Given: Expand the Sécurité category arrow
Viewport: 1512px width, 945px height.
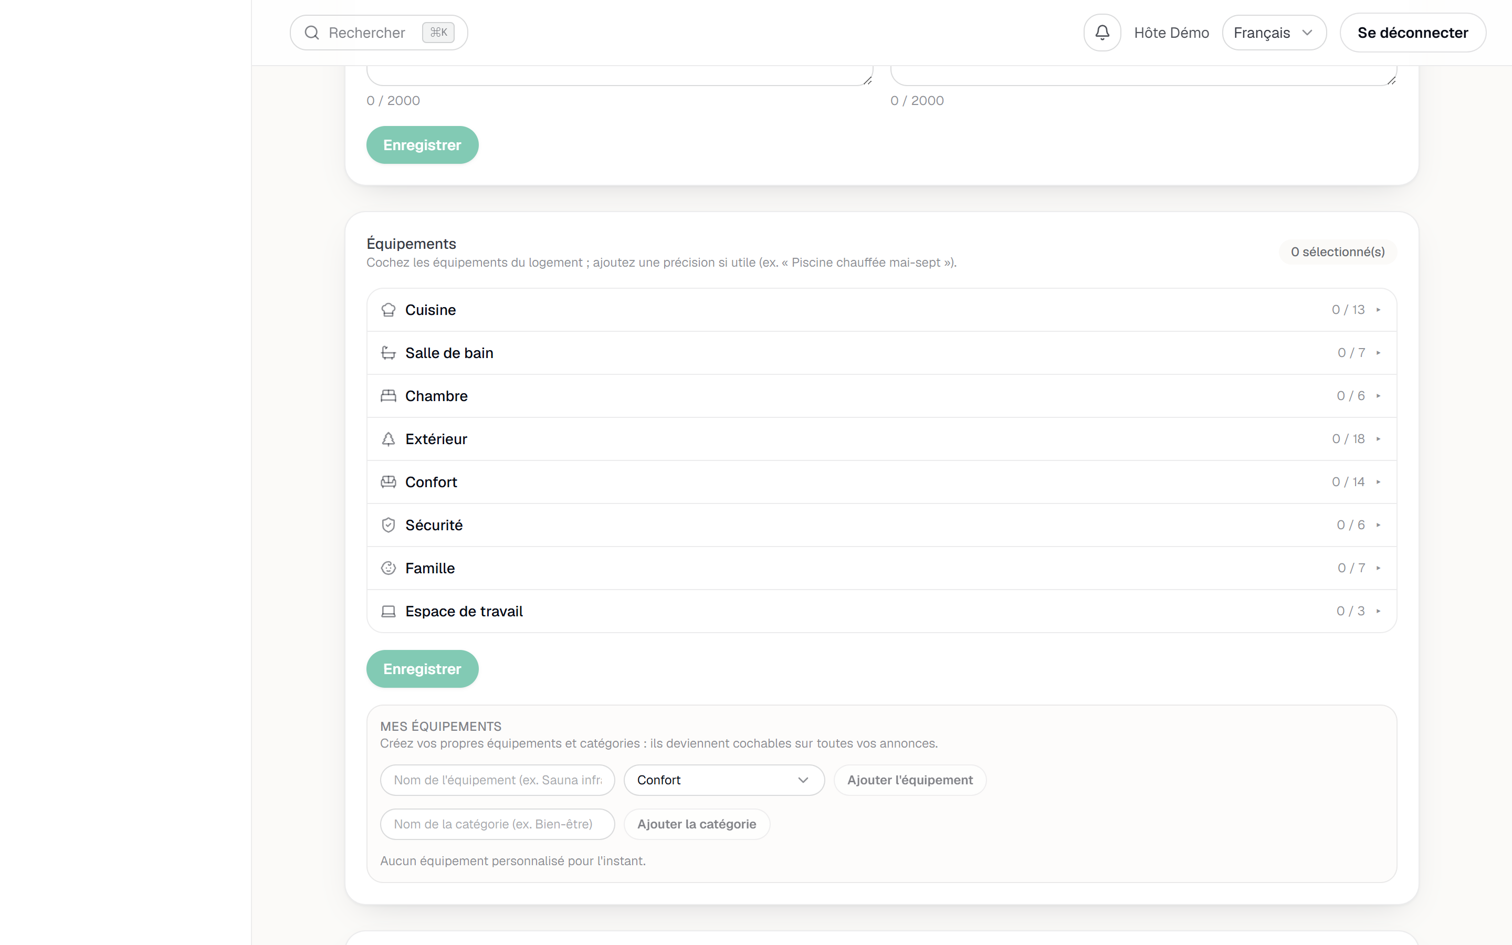Looking at the screenshot, I should [x=1378, y=525].
